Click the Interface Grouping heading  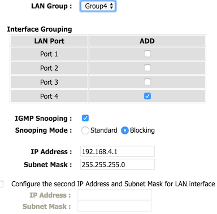pos(40,29)
